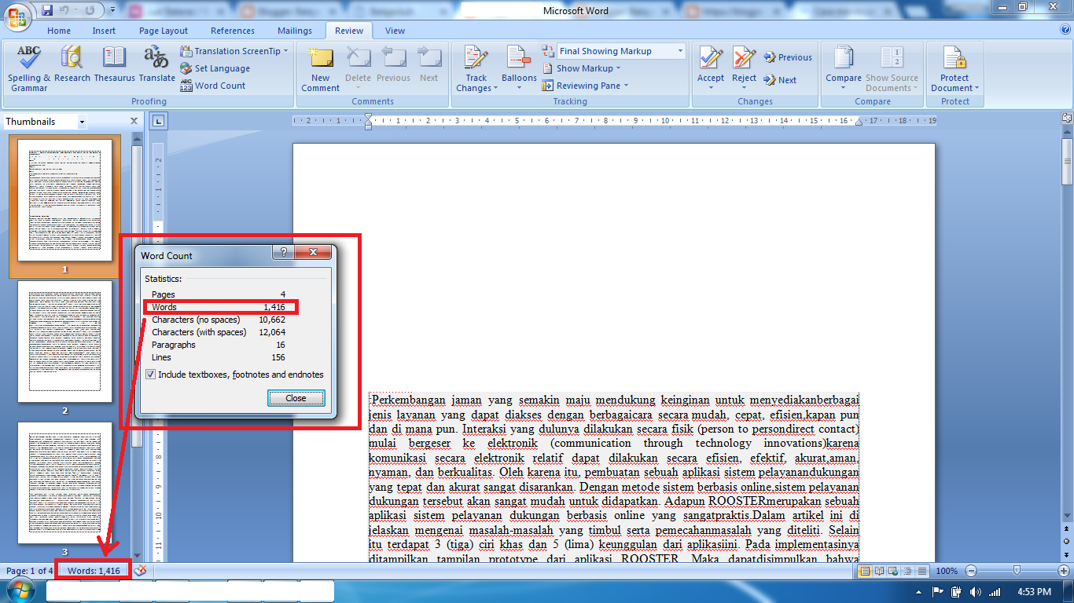Switch to Full Screen Reading view

[879, 571]
